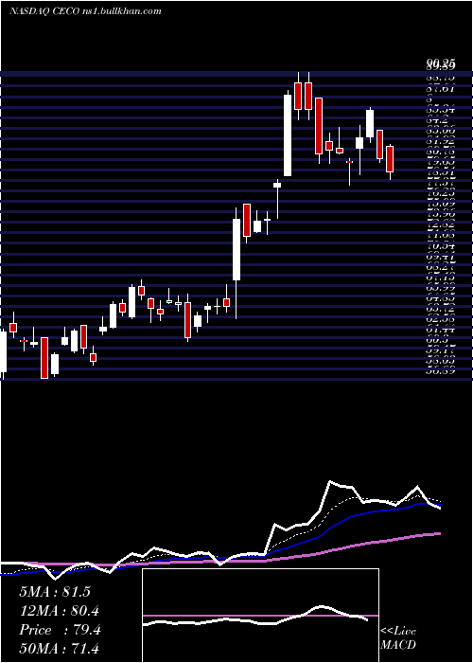Click the Price : 79.4 value
This screenshot has width=473, height=663.
60,630
